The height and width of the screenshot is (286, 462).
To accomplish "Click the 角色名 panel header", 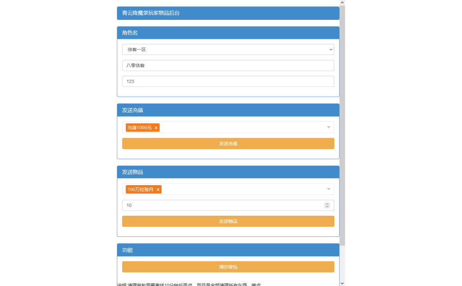I will coord(228,32).
